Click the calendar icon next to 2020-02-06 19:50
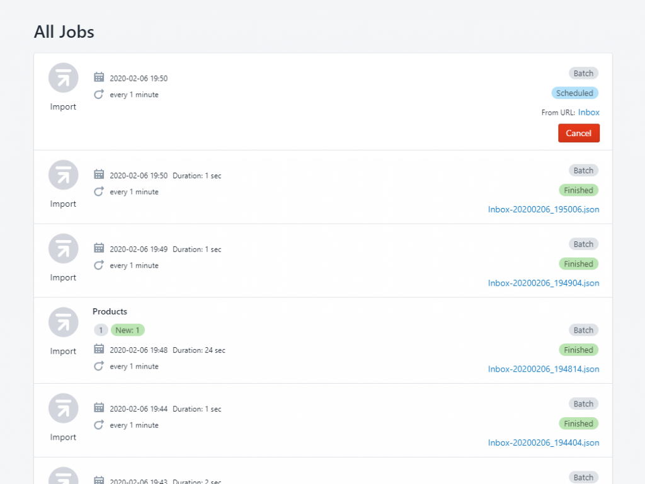Image resolution: width=645 pixels, height=484 pixels. tap(99, 76)
